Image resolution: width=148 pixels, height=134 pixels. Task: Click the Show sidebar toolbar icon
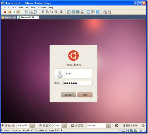click(69, 12)
